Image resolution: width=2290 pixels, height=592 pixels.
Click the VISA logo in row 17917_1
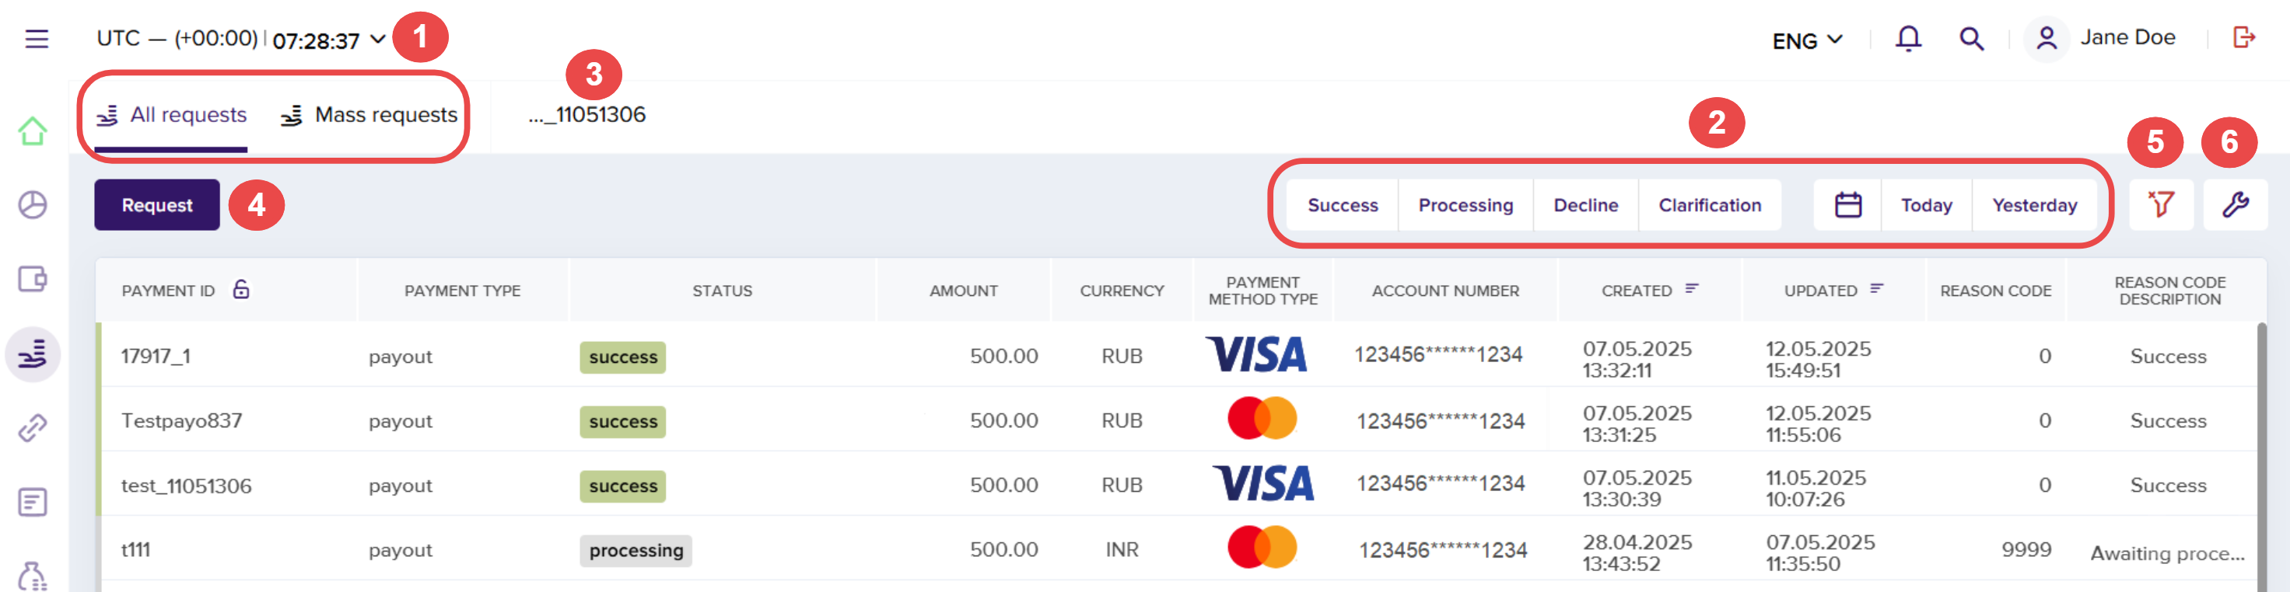coord(1256,354)
